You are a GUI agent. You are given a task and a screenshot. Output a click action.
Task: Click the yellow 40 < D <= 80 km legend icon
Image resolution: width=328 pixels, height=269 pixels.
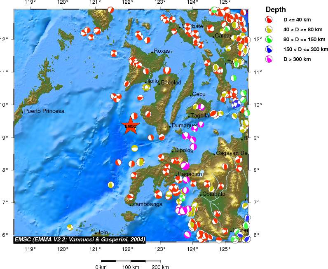click(269, 30)
